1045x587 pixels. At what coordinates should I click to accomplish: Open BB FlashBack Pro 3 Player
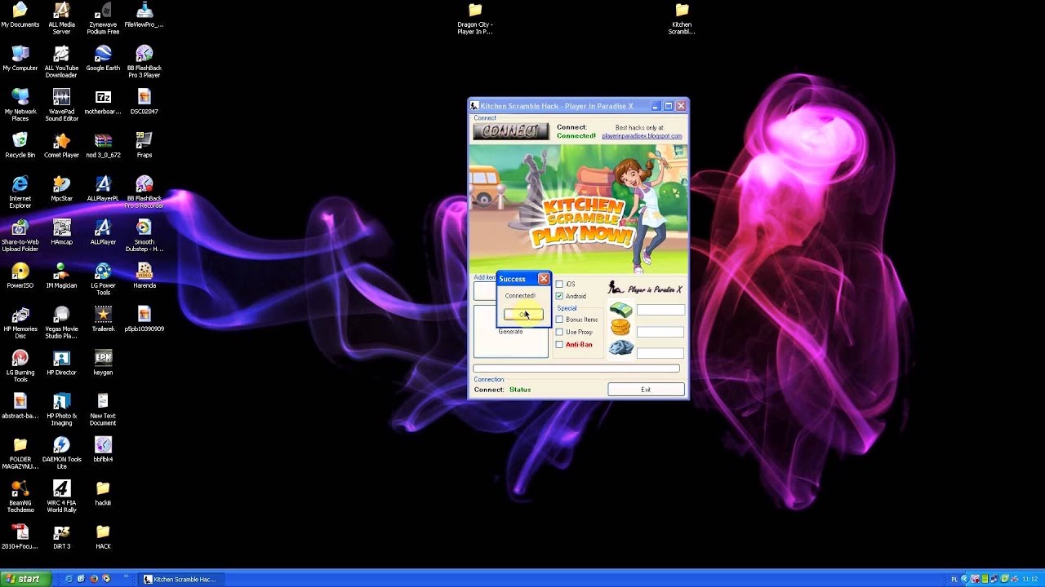click(145, 62)
